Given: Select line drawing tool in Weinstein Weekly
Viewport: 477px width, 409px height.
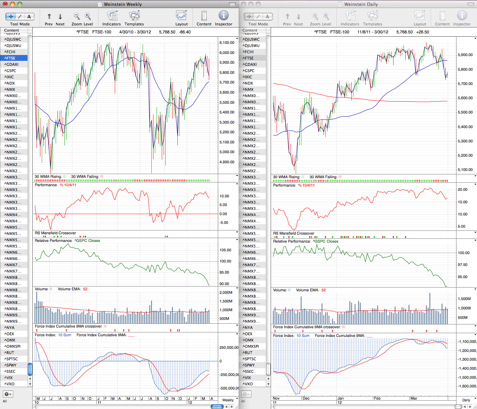Looking at the screenshot, I should 20,16.
